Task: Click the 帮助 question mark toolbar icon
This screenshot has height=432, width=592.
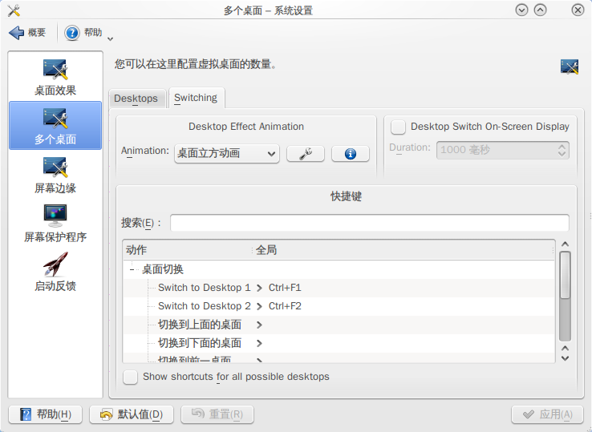Action: pyautogui.click(x=71, y=33)
